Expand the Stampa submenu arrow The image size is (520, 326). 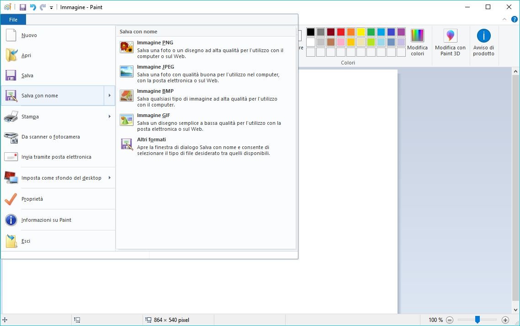(110, 117)
